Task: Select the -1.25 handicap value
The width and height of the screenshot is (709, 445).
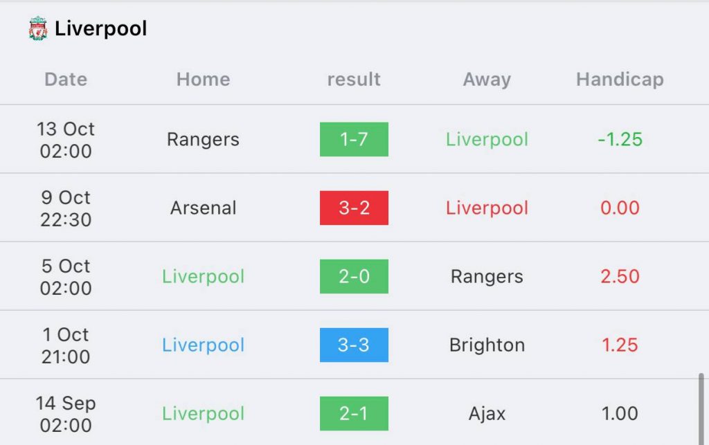Action: point(620,139)
